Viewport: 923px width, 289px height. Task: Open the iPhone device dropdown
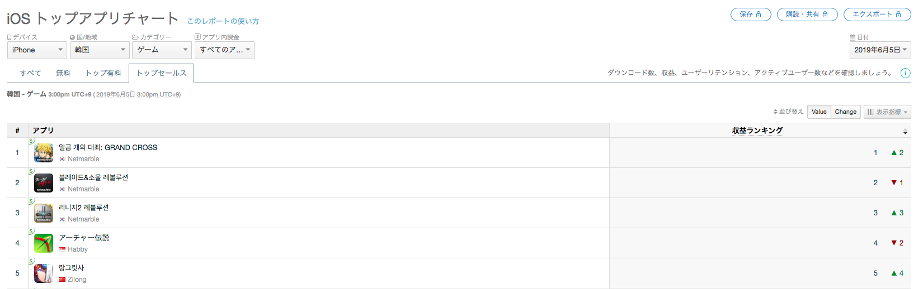[x=37, y=50]
